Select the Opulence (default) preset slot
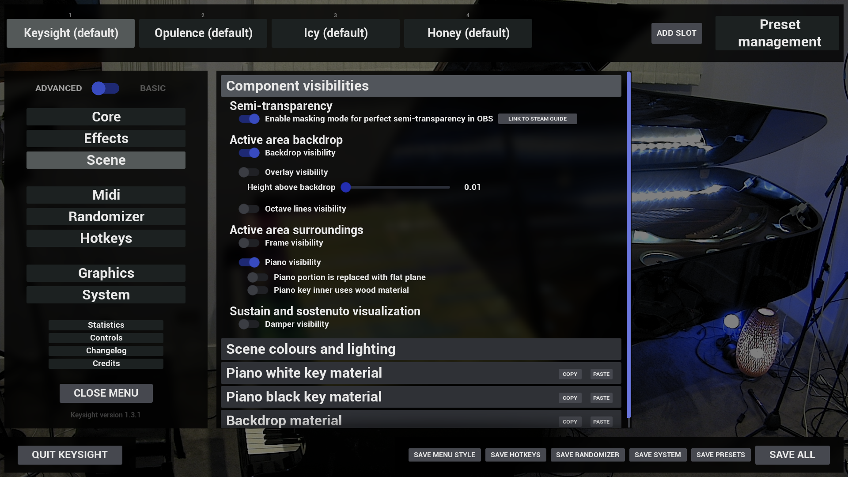The image size is (848, 477). (203, 33)
